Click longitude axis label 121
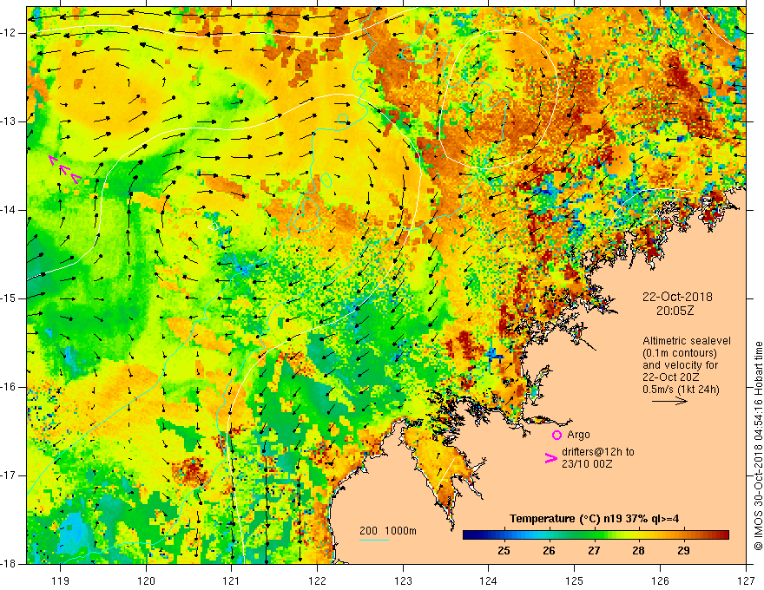This screenshot has width=764, height=590. pos(232,580)
